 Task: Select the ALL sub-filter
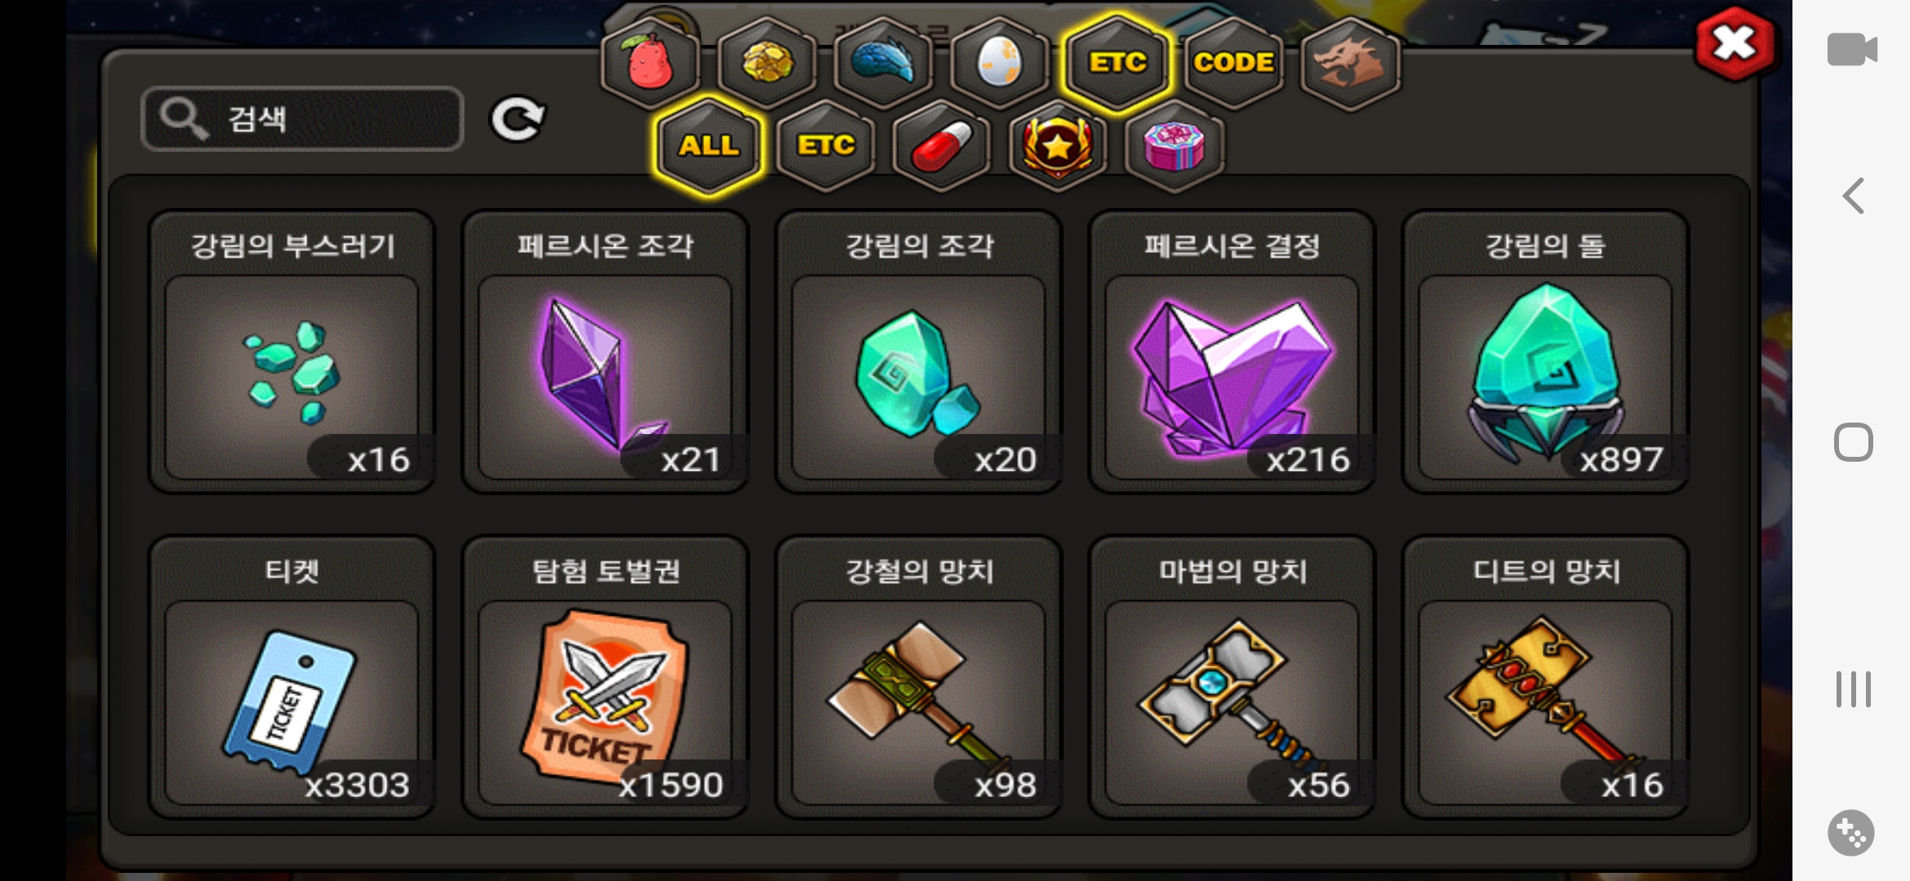click(708, 146)
